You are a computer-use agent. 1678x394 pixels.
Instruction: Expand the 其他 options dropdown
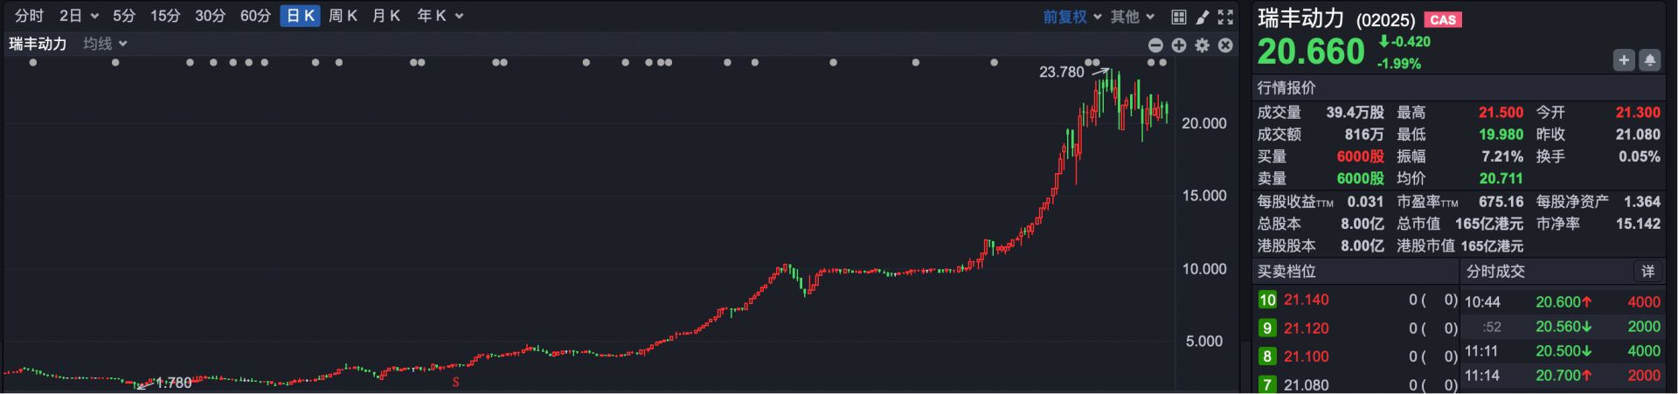pos(1133,17)
